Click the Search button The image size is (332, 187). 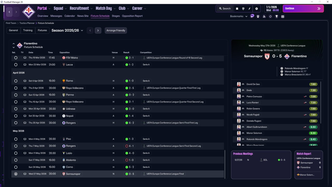225,9
